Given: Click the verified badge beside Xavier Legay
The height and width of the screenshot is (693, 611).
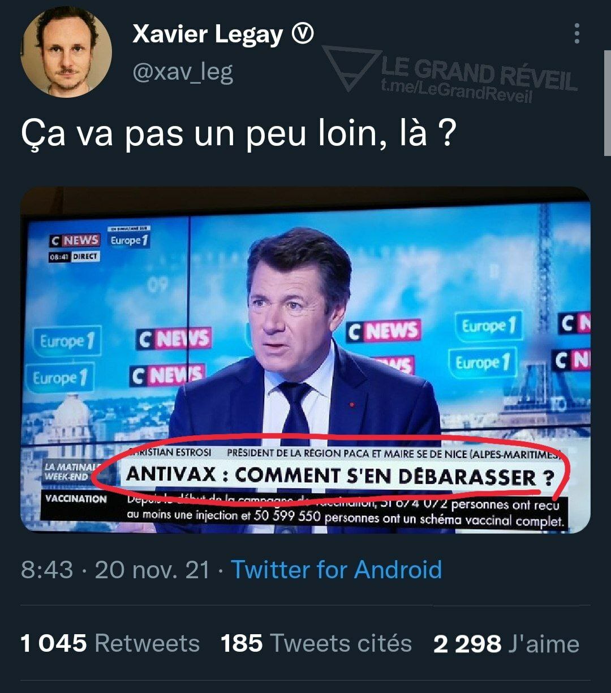Looking at the screenshot, I should point(302,35).
